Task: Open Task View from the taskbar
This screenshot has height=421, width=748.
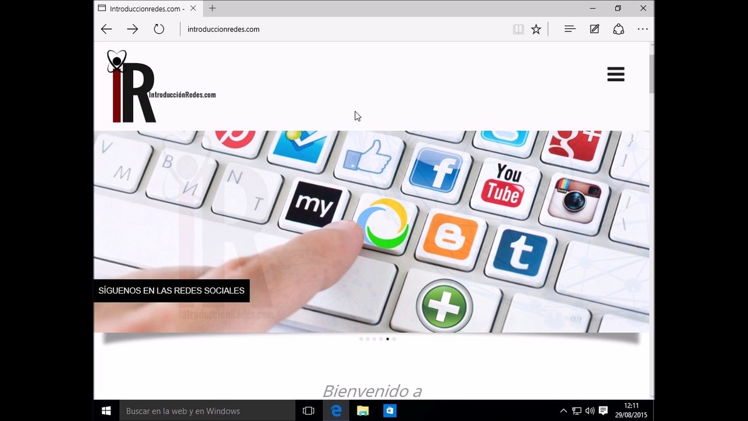Action: pos(309,411)
